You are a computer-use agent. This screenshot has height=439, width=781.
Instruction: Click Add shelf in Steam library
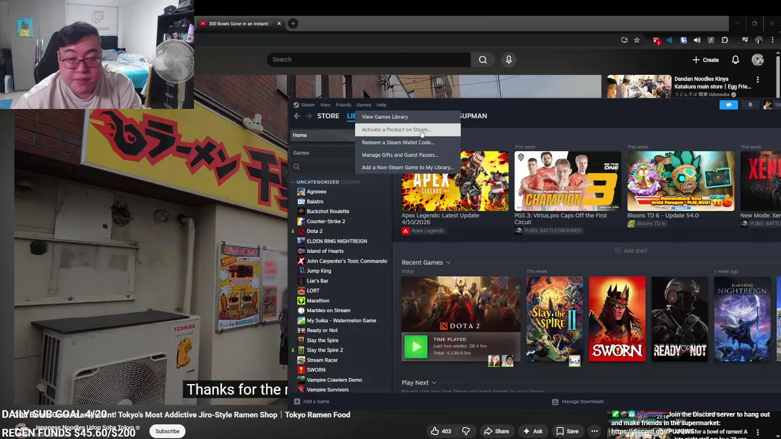(x=631, y=251)
